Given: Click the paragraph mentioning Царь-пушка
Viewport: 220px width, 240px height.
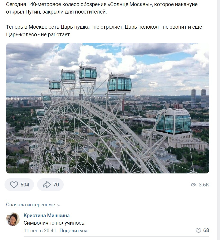Looking at the screenshot, I should tap(104, 31).
